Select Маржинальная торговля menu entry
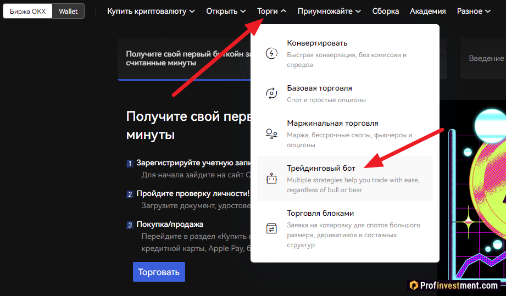Image resolution: width=506 pixels, height=296 pixels. (344, 133)
